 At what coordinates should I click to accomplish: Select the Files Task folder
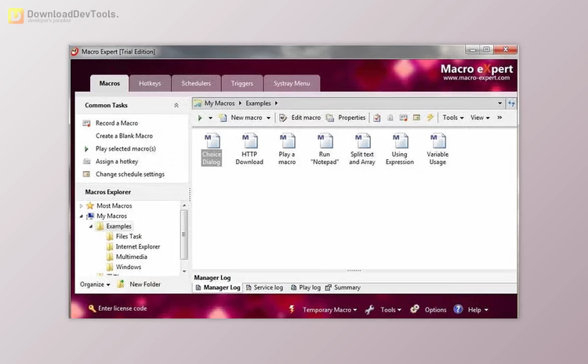129,236
